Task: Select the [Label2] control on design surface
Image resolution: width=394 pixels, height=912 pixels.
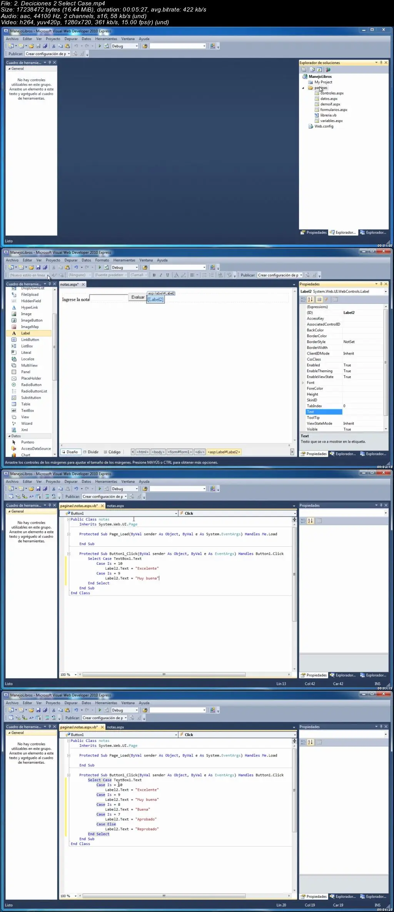Action: click(155, 300)
